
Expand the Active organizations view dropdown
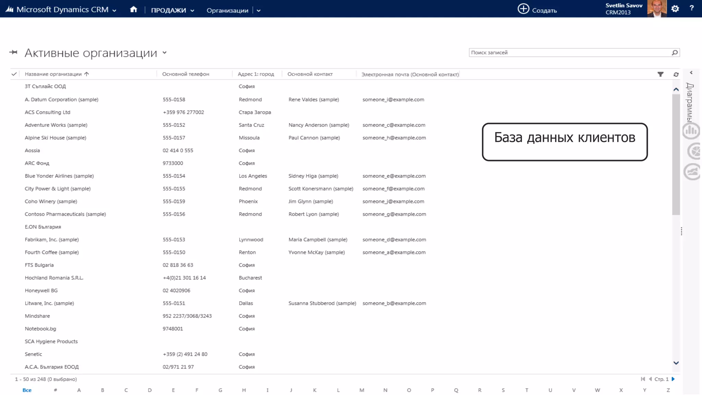pos(165,53)
